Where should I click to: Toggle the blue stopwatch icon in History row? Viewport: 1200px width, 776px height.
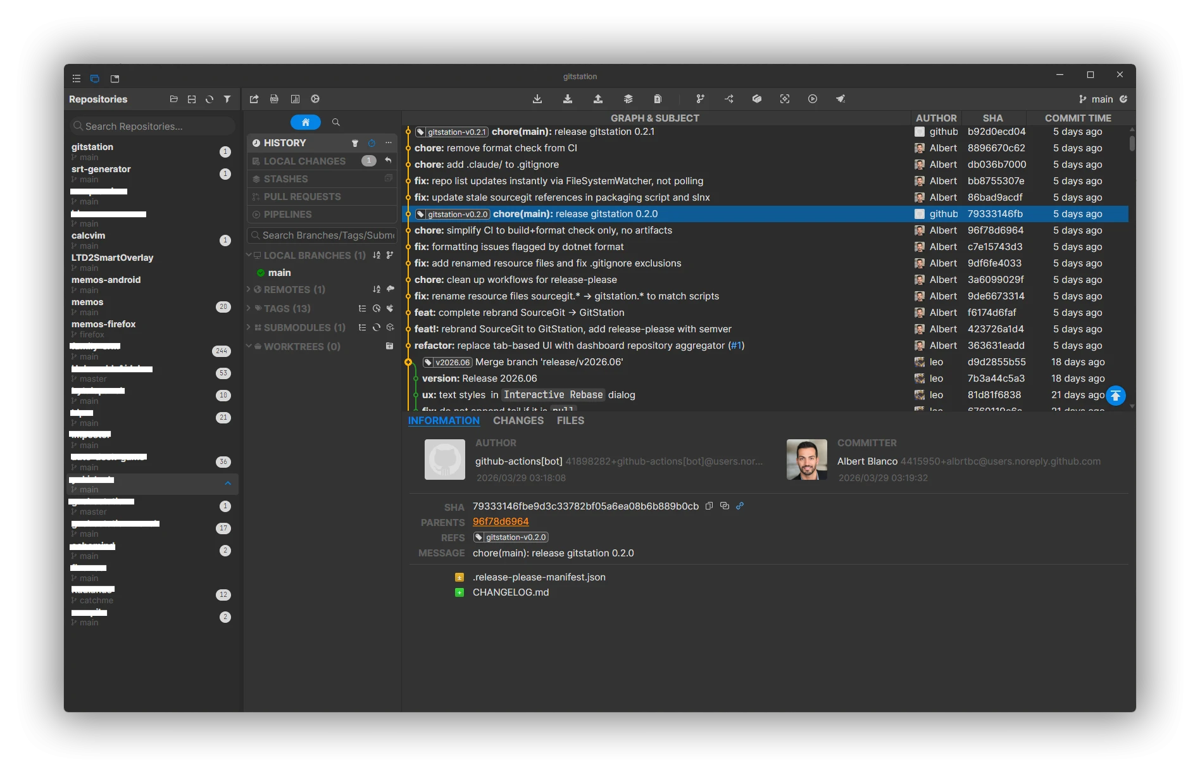pyautogui.click(x=372, y=143)
